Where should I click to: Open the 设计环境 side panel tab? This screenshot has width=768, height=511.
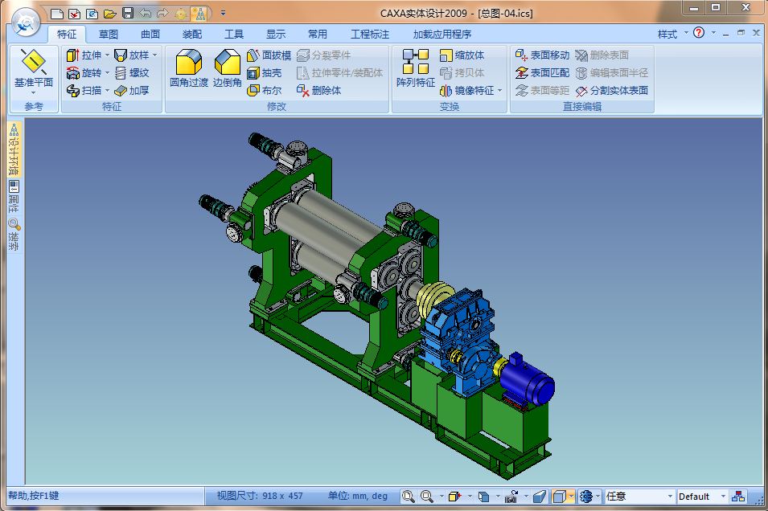click(x=14, y=149)
